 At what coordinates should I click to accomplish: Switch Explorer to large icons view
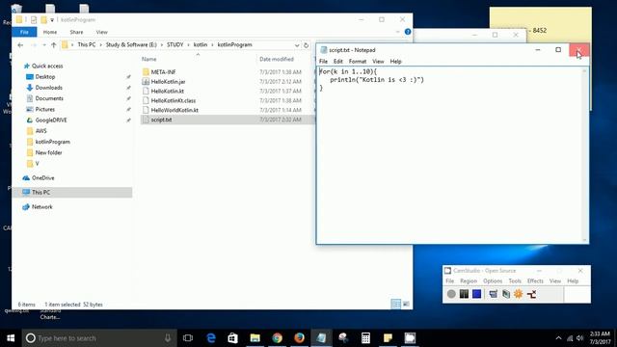tap(406, 304)
